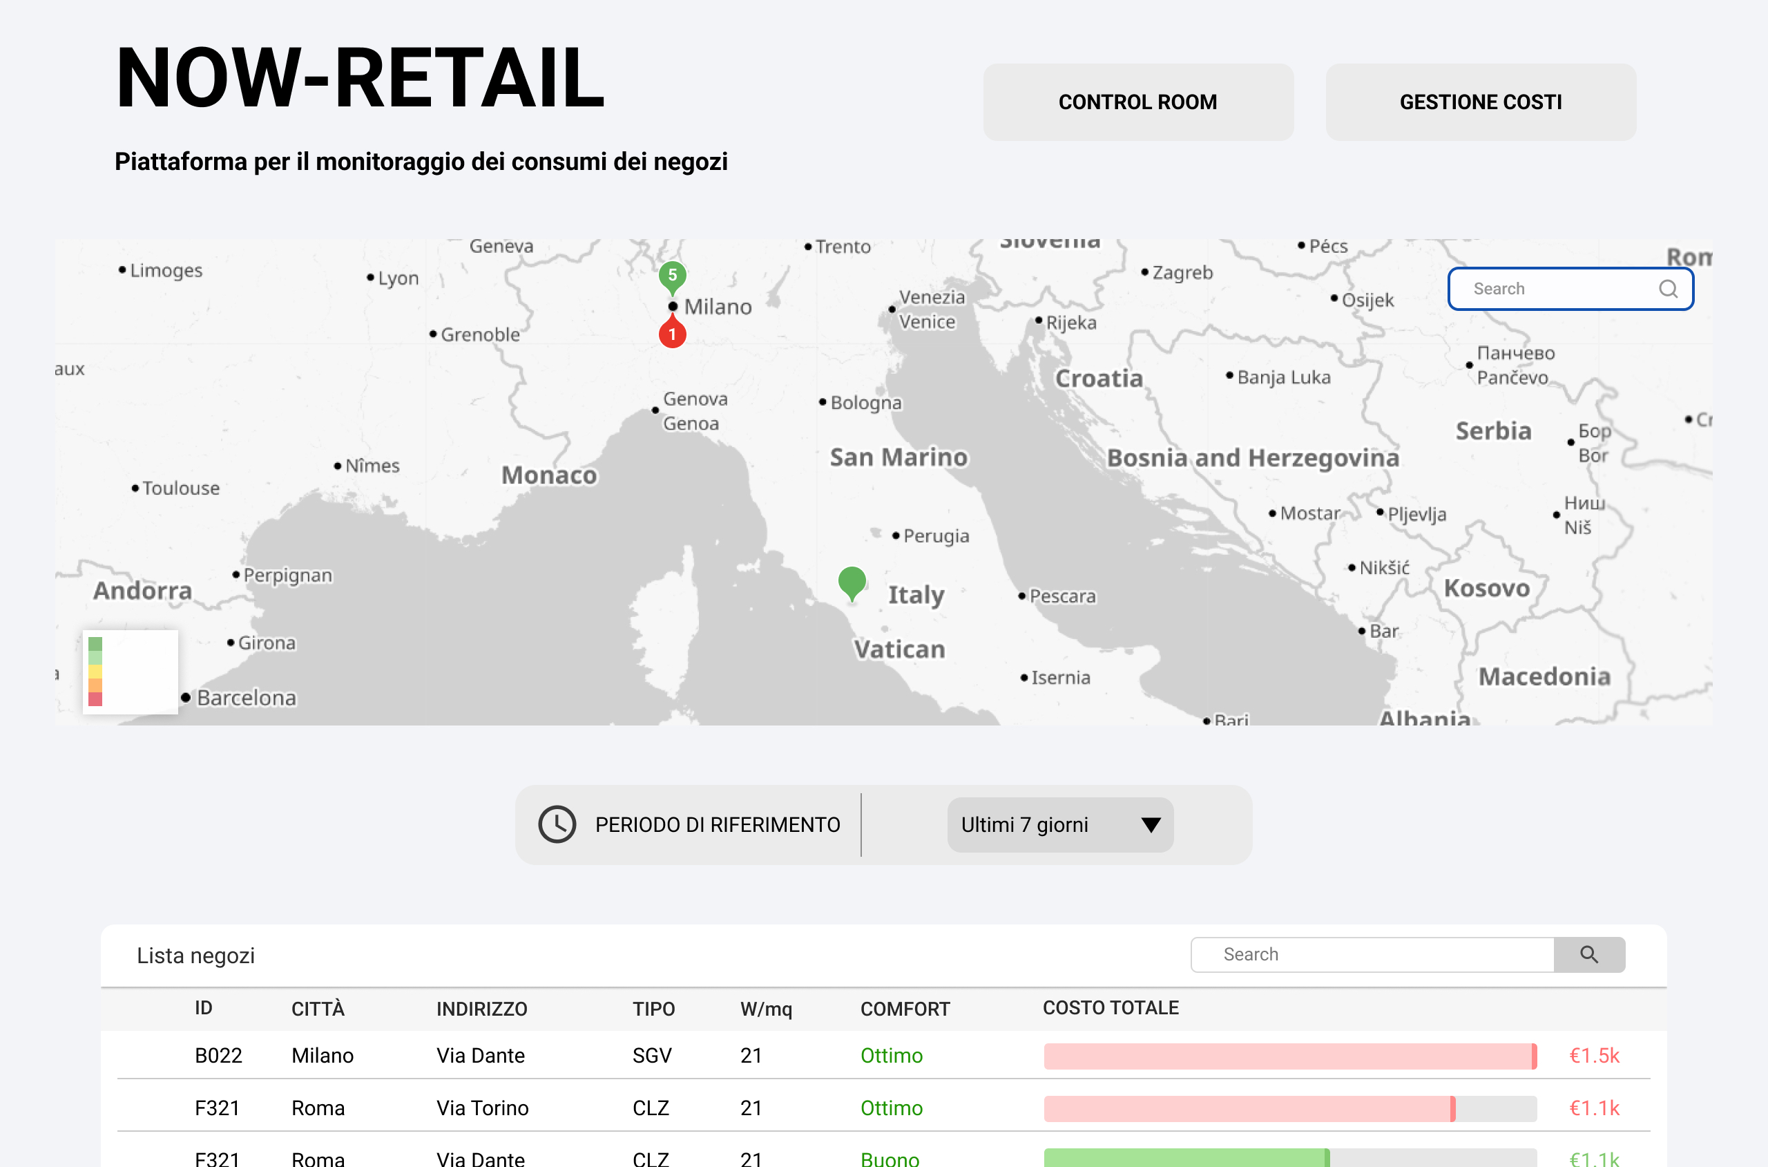Click the PERIODO DI RIFERIMENTO label
This screenshot has width=1768, height=1167.
717,825
